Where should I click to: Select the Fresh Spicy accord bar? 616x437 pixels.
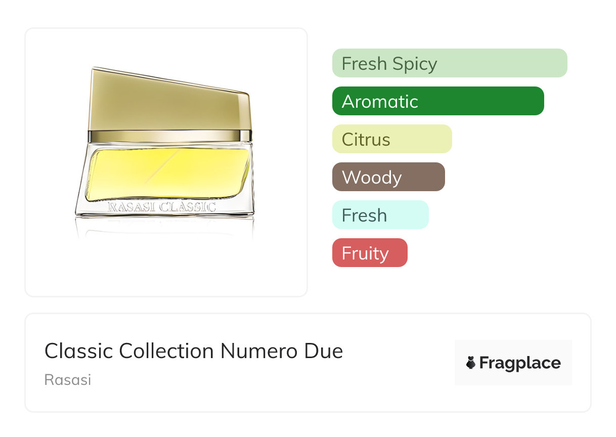(449, 63)
